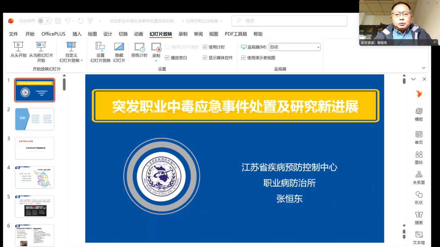Uncheck the 播放旁白 checkbox
Image resolution: width=440 pixels, height=247 pixels.
[167, 58]
